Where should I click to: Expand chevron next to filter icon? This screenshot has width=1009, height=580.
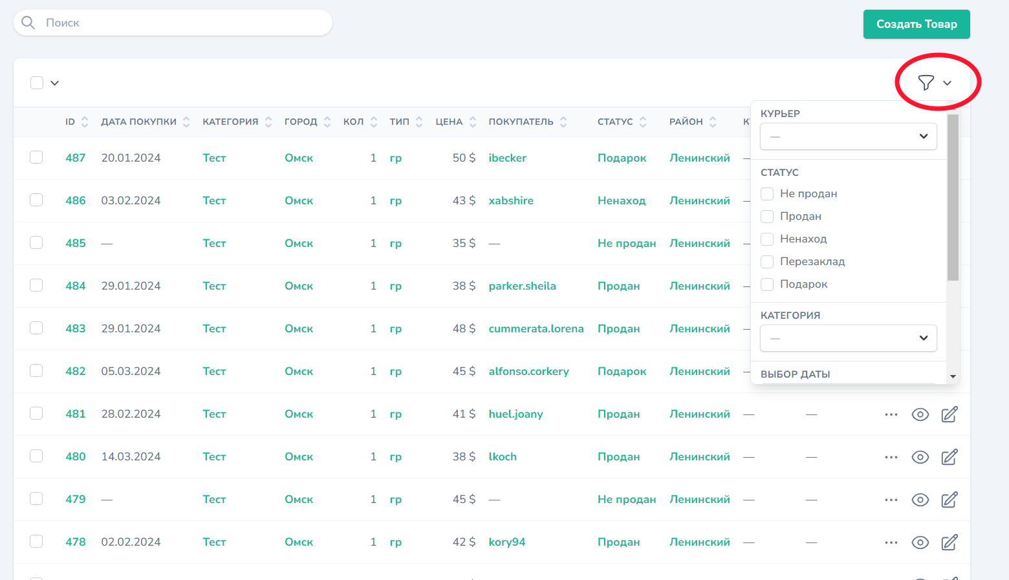coord(947,83)
